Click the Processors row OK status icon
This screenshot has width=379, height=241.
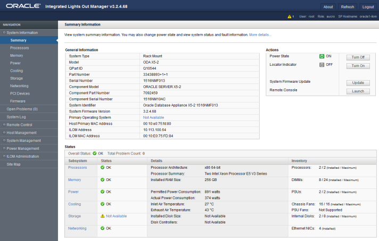coord(103,168)
